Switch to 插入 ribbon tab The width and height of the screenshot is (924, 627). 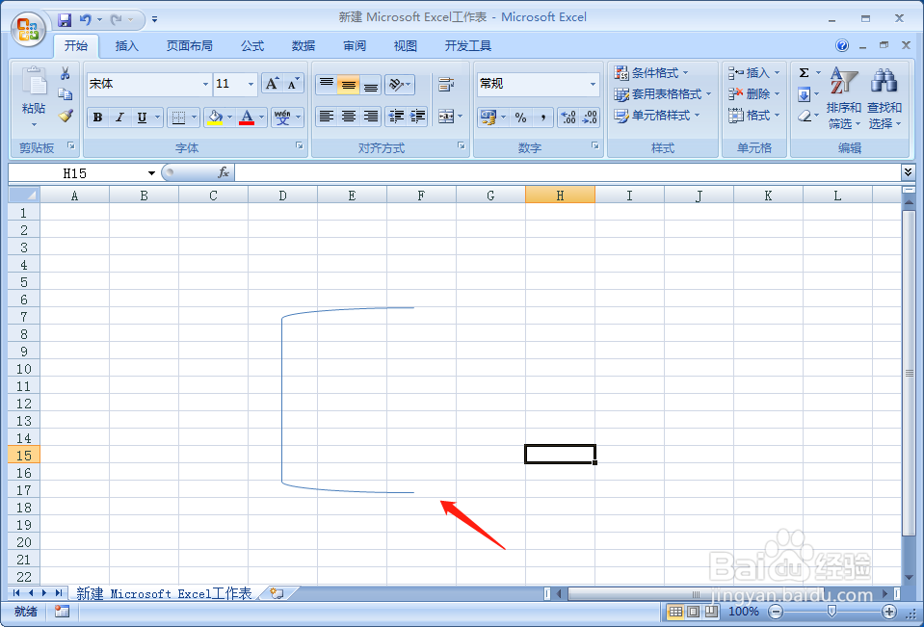pyautogui.click(x=126, y=46)
